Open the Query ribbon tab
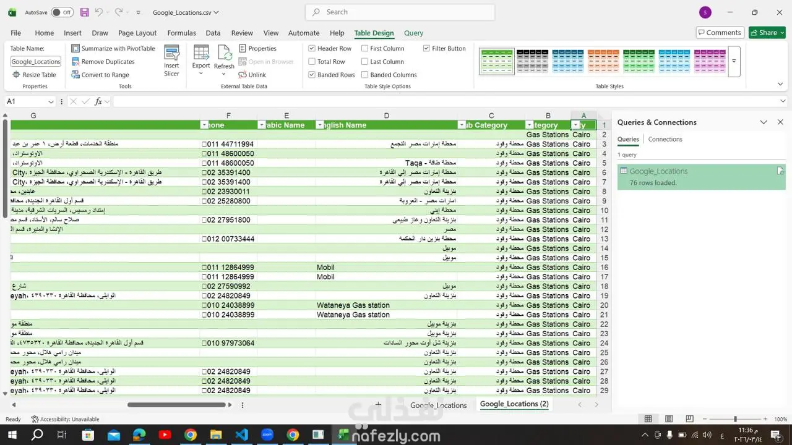792x445 pixels. [x=413, y=33]
